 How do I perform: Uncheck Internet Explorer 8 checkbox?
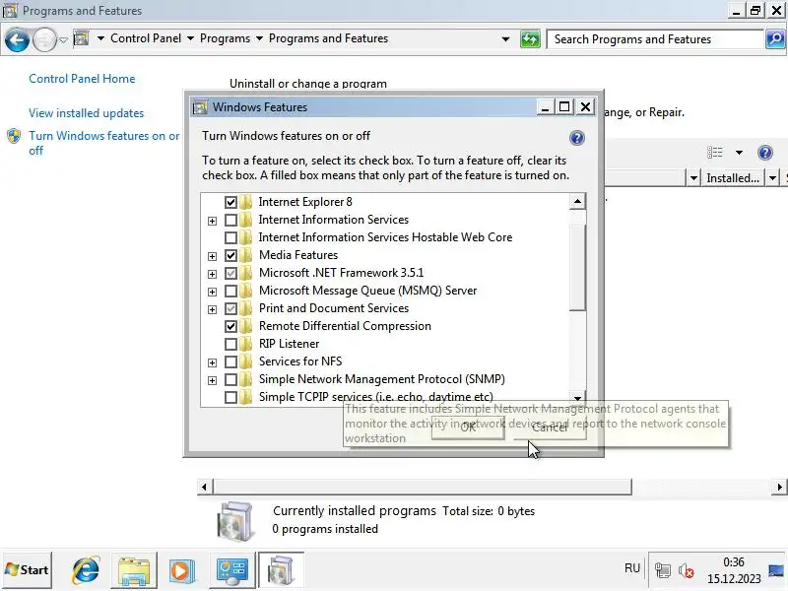click(230, 202)
